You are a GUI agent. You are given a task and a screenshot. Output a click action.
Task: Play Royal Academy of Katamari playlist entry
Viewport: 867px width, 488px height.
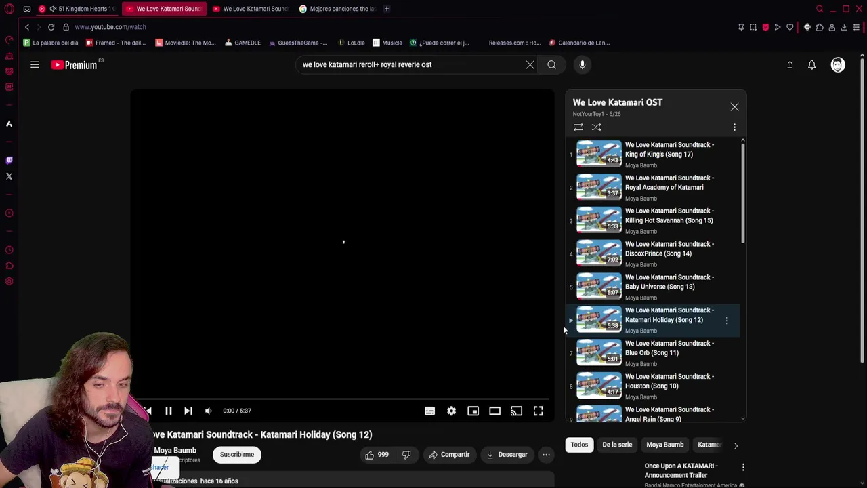(654, 187)
